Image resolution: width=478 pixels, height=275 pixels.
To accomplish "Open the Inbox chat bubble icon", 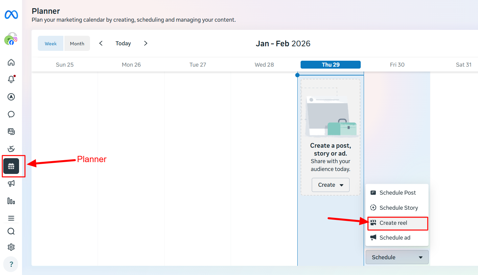I will pyautogui.click(x=11, y=114).
